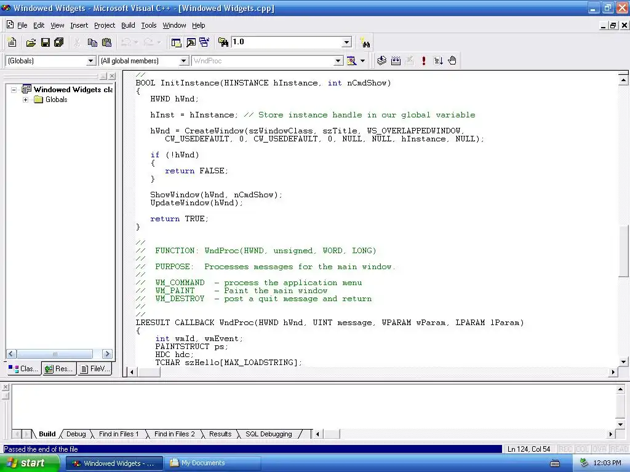This screenshot has width=630, height=472.
Task: Click the Build toolbar icon
Action: coord(396,61)
